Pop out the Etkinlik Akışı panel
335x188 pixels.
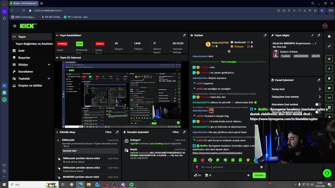pyautogui.click(x=117, y=132)
